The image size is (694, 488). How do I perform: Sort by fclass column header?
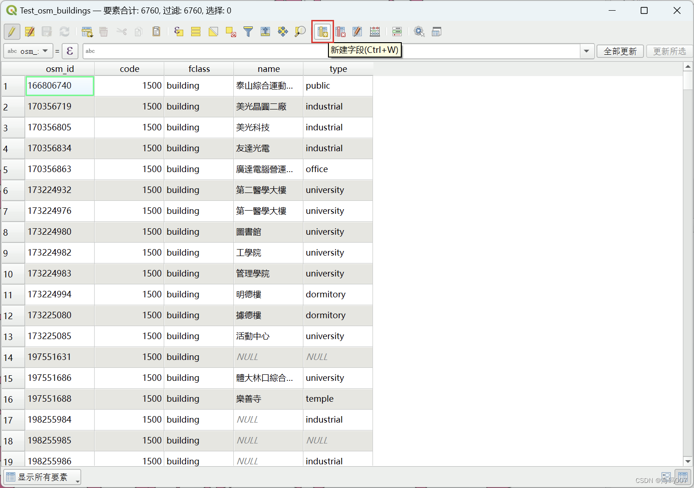click(199, 69)
